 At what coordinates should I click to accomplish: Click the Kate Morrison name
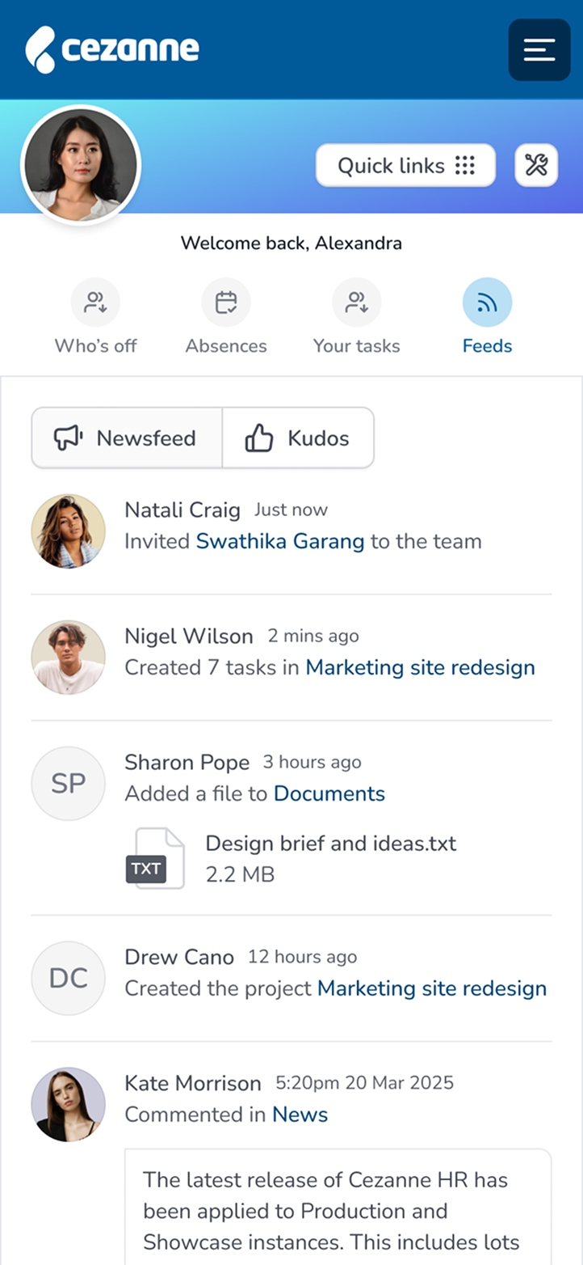[193, 1083]
